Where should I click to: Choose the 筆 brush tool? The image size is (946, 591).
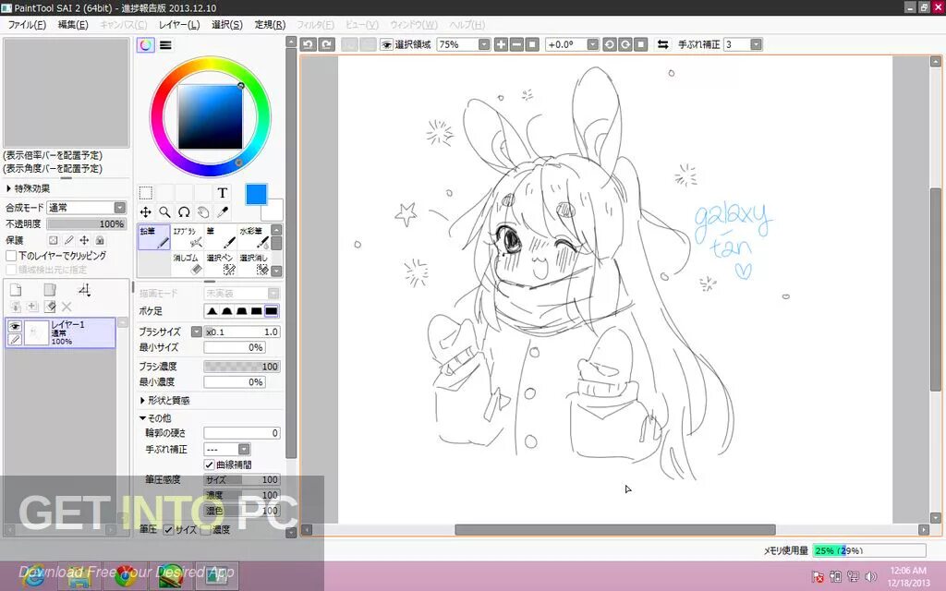tap(221, 237)
